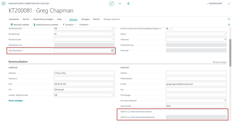Open the calendar picker for Nachfassdatum
This screenshot has width=237, height=121.
click(112, 50)
